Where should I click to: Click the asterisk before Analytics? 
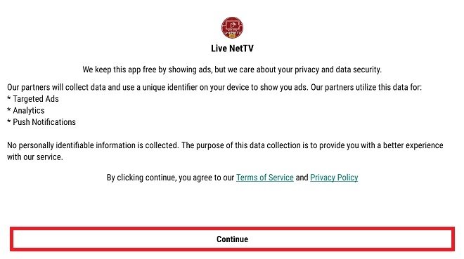click(x=9, y=109)
